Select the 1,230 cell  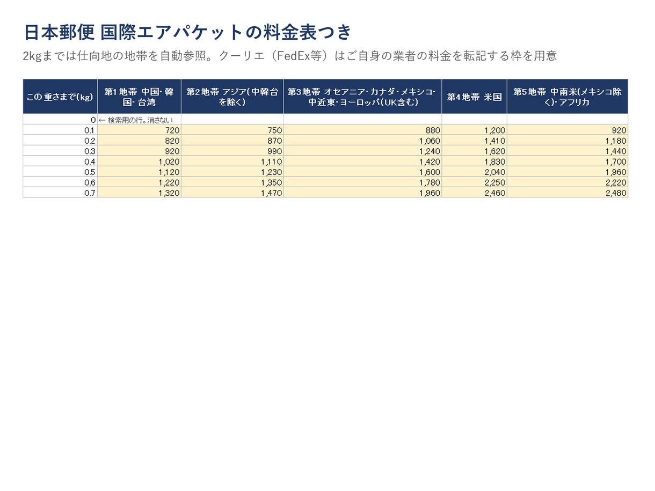pos(232,172)
